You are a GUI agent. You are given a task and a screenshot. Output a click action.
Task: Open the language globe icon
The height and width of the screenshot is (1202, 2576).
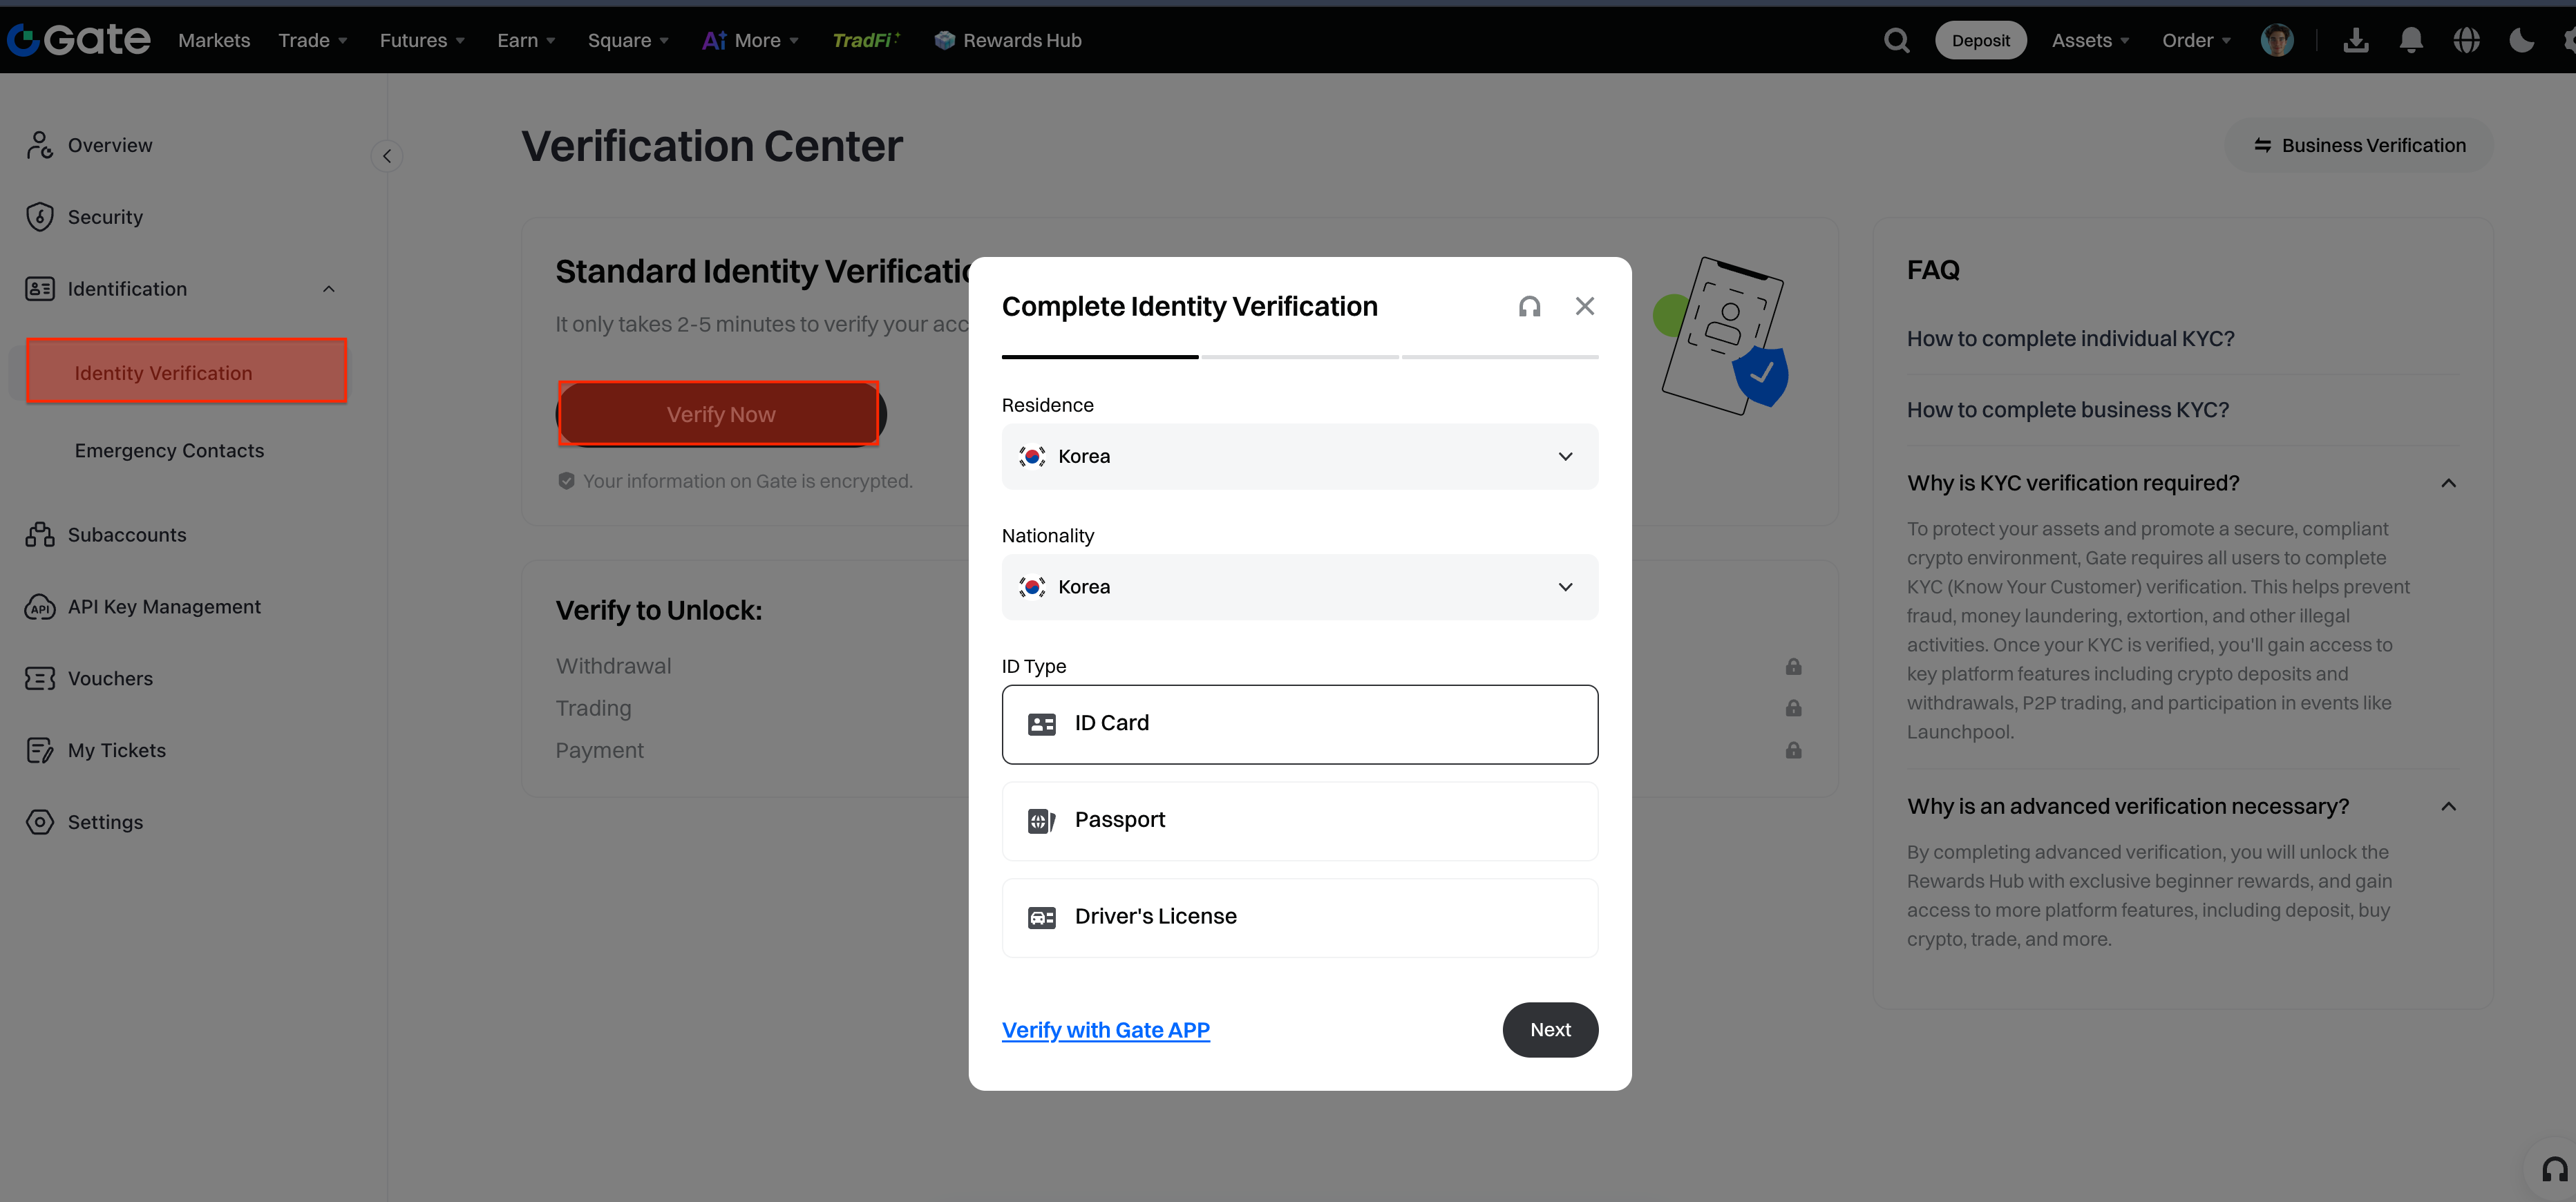(2466, 40)
